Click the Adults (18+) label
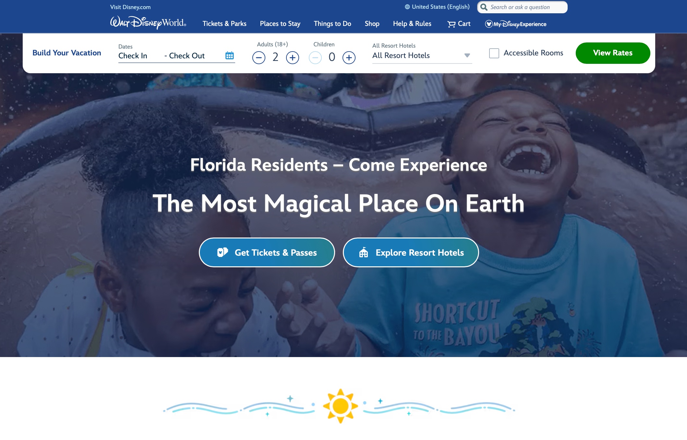The image size is (687, 440). click(x=272, y=44)
